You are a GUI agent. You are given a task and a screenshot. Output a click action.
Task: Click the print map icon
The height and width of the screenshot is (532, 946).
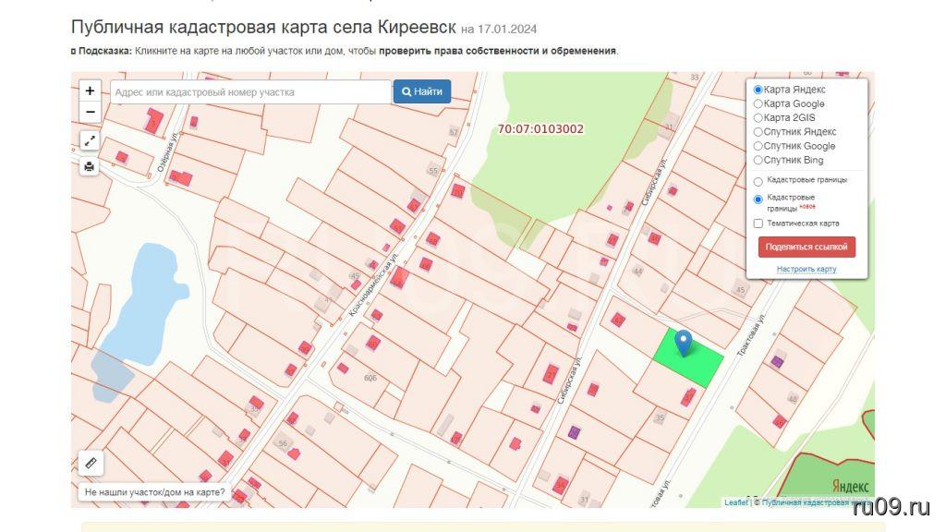[90, 166]
